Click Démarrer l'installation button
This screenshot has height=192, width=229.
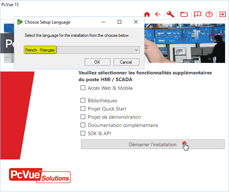153,144
